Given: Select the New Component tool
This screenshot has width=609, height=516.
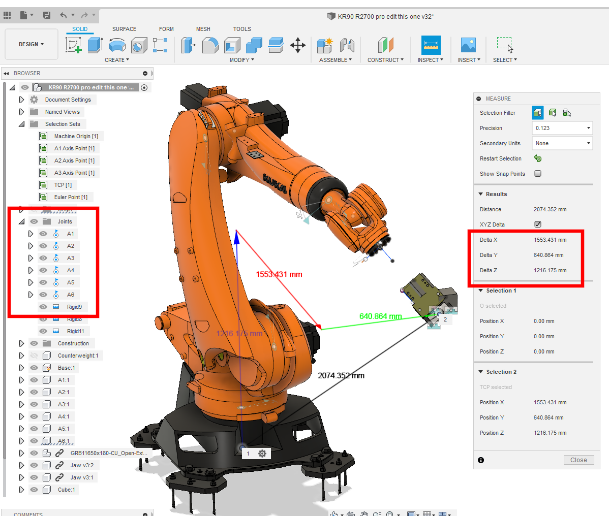Looking at the screenshot, I should click(325, 45).
